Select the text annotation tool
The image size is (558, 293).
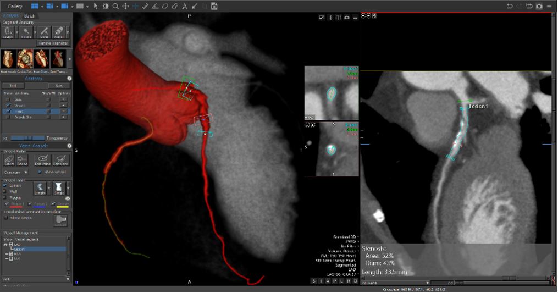[184, 6]
